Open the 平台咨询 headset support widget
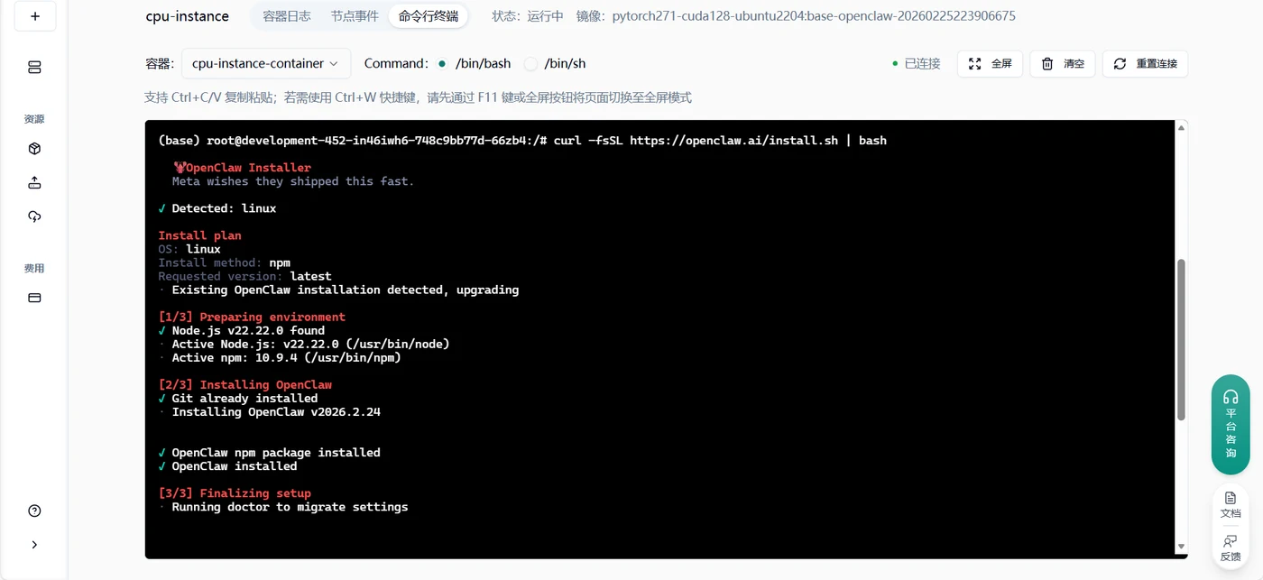This screenshot has width=1263, height=580. pos(1231,425)
